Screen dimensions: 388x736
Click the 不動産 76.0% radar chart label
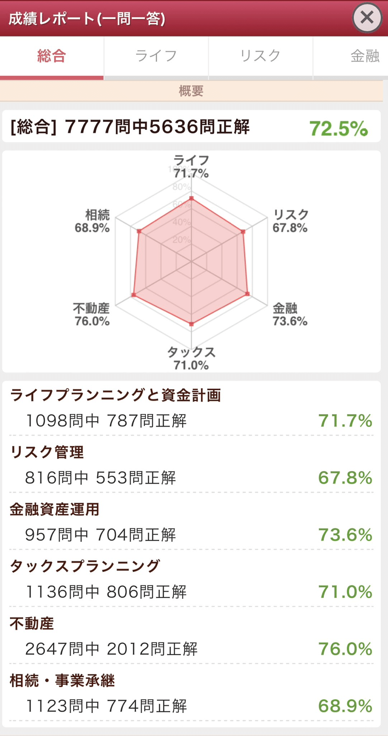(92, 314)
